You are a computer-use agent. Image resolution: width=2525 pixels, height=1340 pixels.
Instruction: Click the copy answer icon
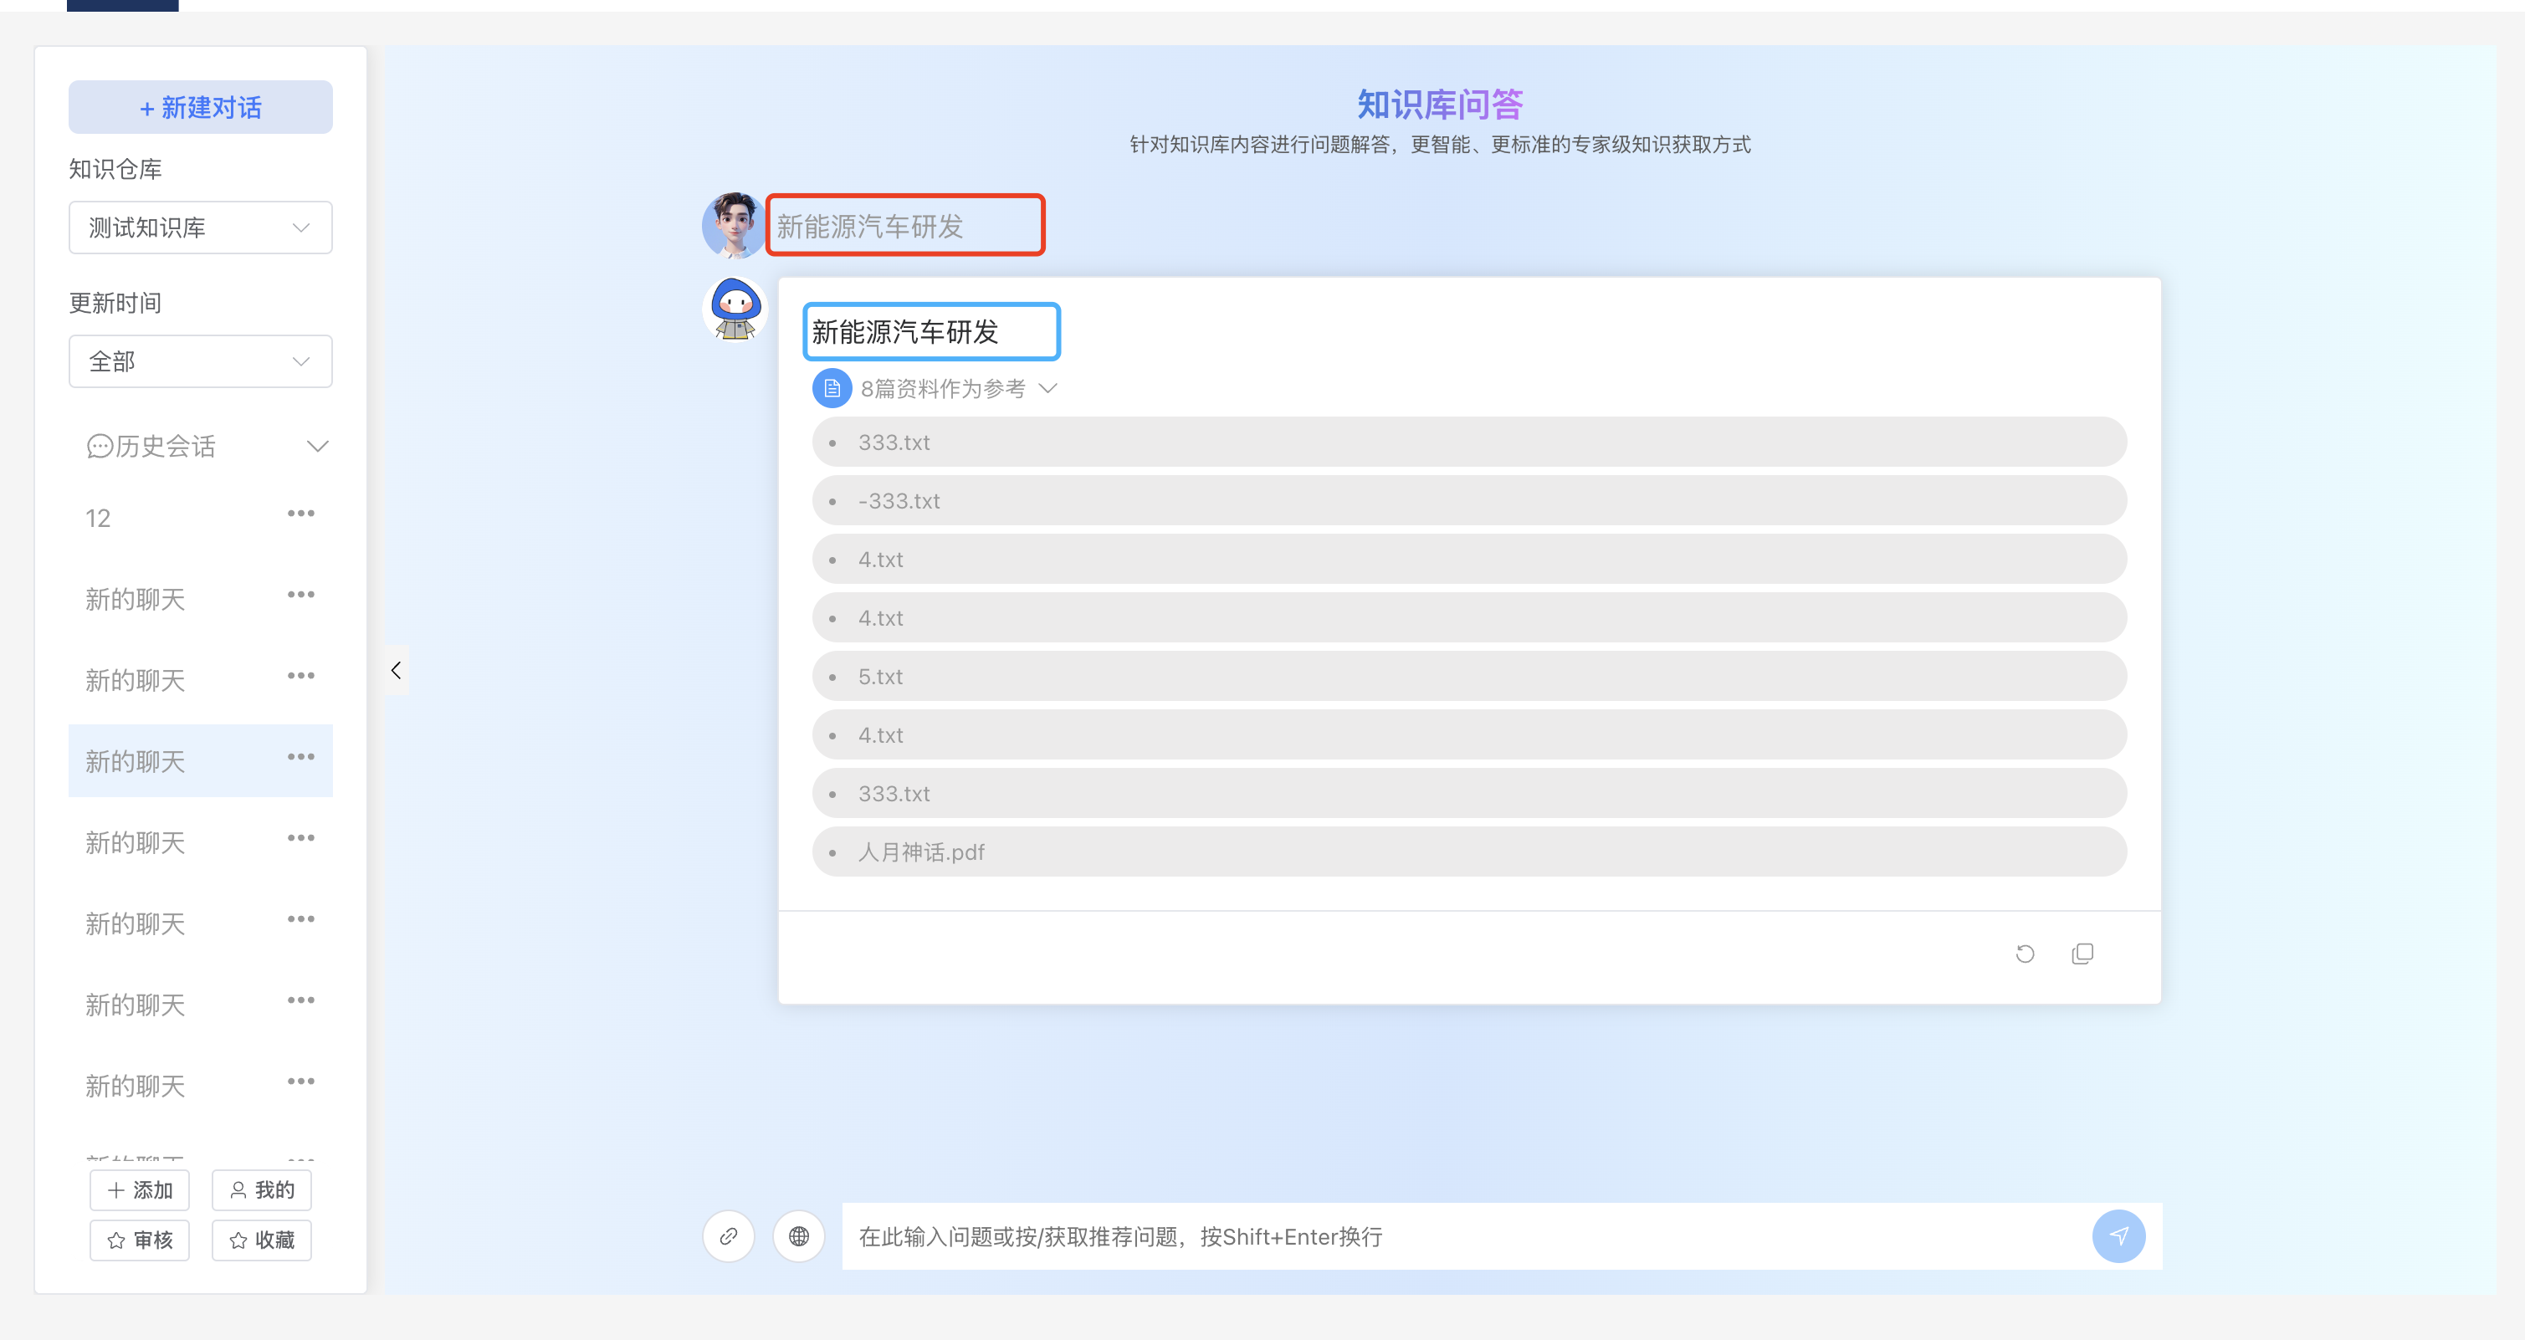point(2082,953)
